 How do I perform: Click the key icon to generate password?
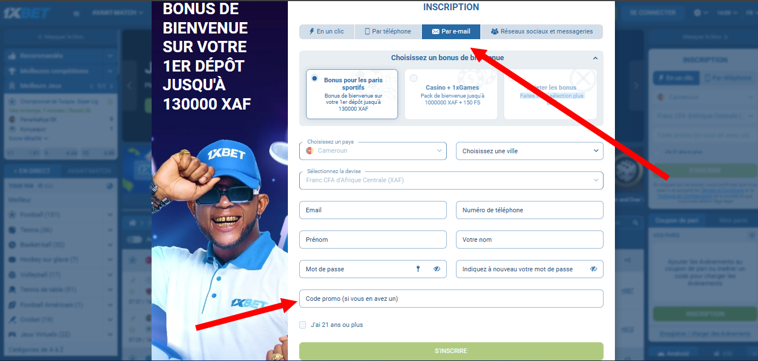(418, 269)
